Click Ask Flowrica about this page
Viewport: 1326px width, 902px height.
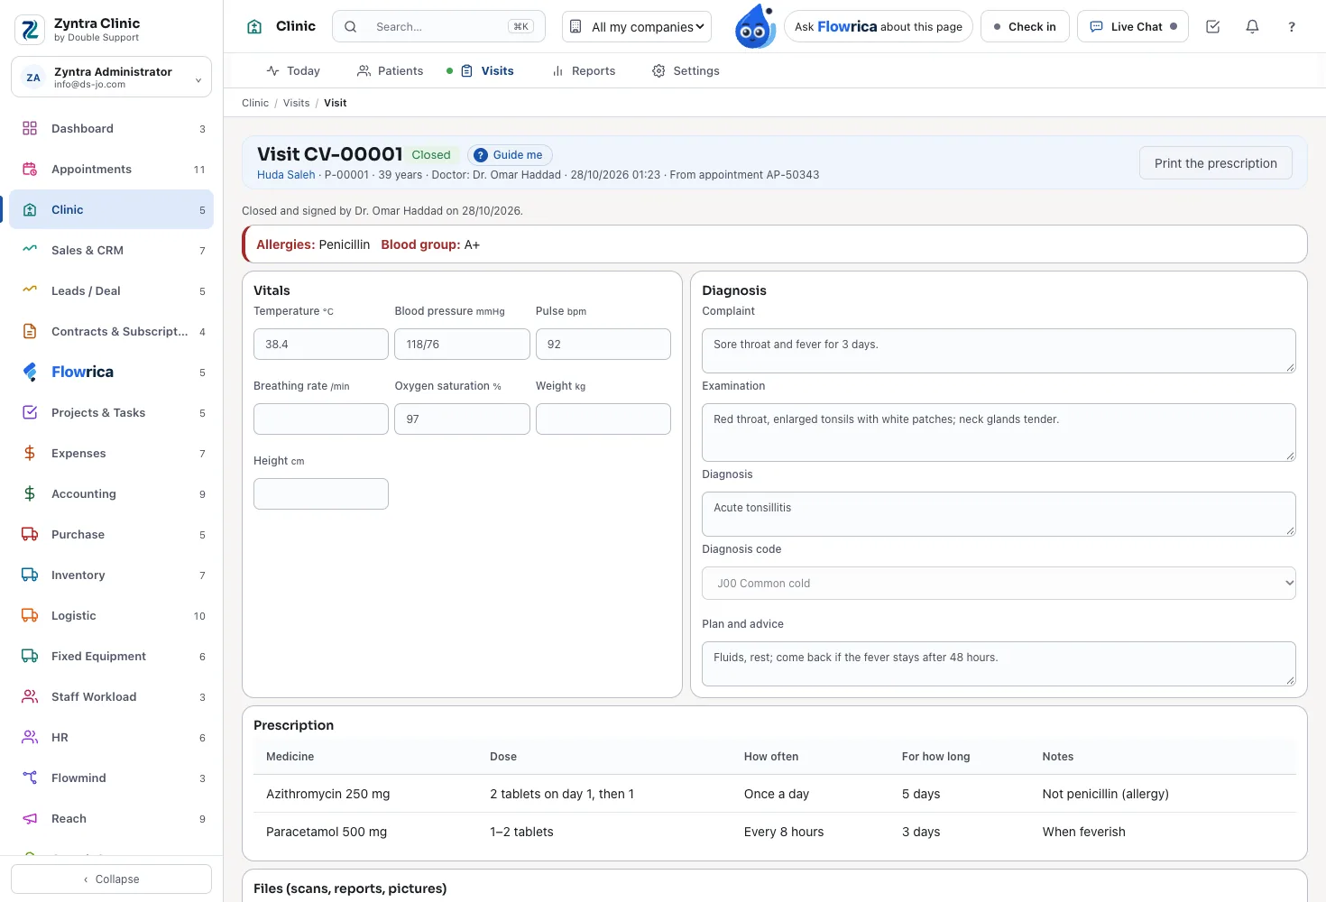tap(879, 27)
